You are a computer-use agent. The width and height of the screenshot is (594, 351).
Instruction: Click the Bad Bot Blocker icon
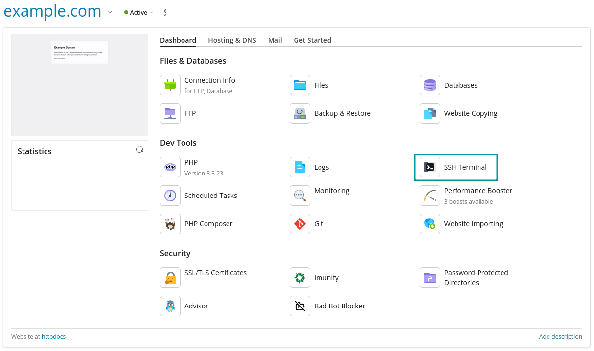[300, 306]
